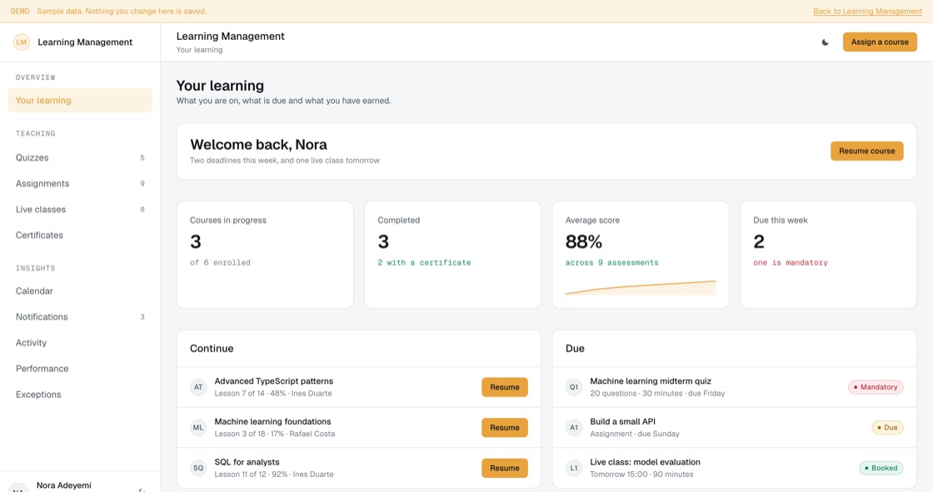View Notifications in the sidebar
Viewport: 933px width, 492px height.
click(80, 317)
